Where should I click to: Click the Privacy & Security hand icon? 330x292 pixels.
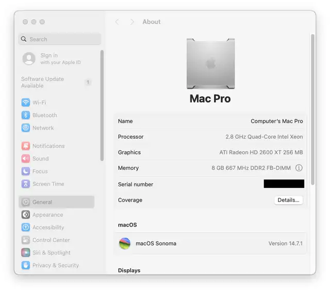tap(26, 265)
